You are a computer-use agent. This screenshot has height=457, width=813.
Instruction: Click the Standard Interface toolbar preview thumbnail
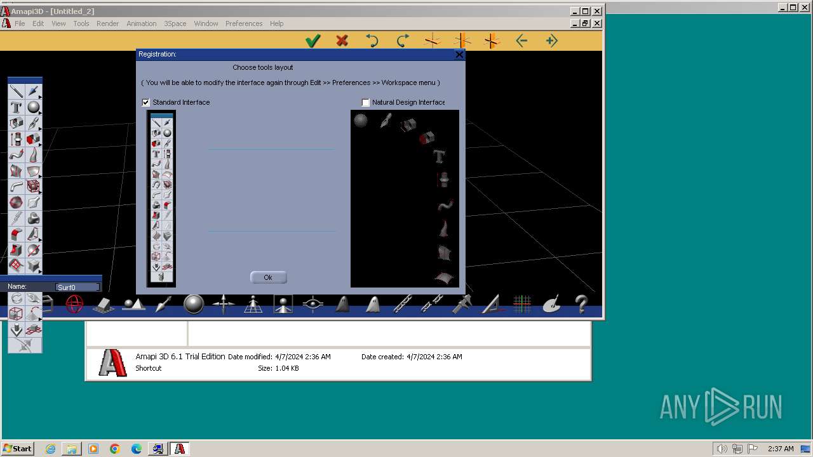tap(161, 199)
